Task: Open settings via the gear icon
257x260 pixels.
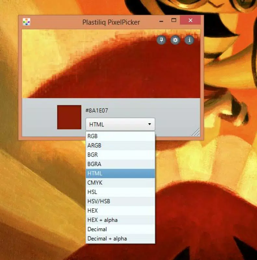Action: [x=175, y=40]
